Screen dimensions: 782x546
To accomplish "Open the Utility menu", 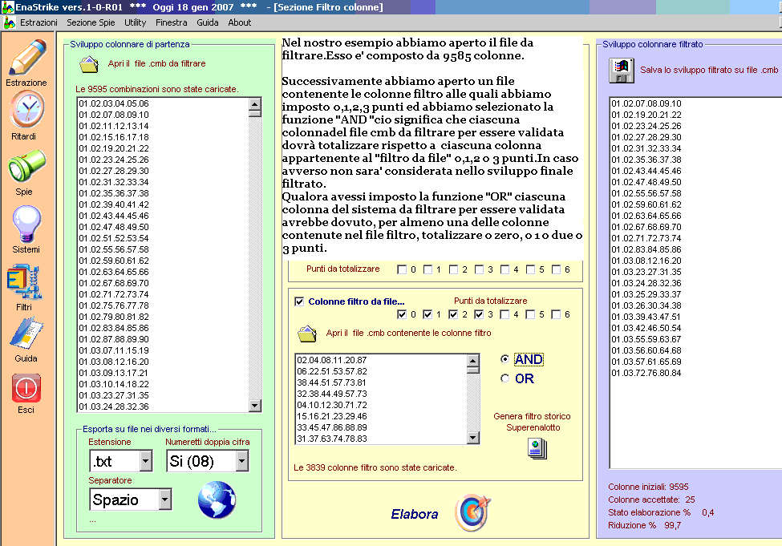I will (x=136, y=22).
